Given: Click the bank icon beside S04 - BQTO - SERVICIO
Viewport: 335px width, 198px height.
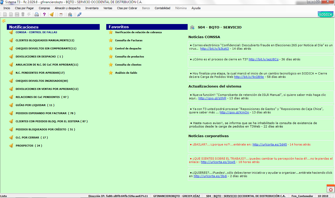Looking at the screenshot, I should coord(192,27).
